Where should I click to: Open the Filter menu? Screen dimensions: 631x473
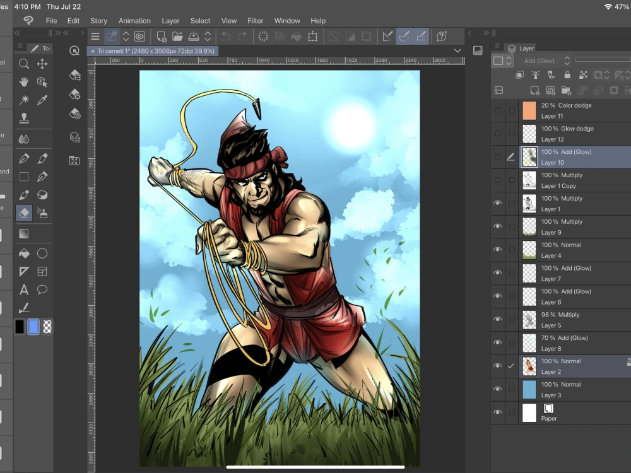point(255,20)
